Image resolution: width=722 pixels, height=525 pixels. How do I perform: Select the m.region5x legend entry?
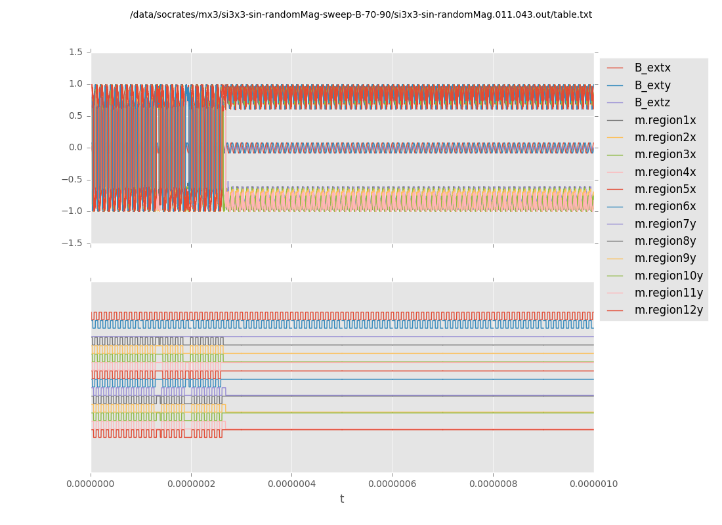665,189
